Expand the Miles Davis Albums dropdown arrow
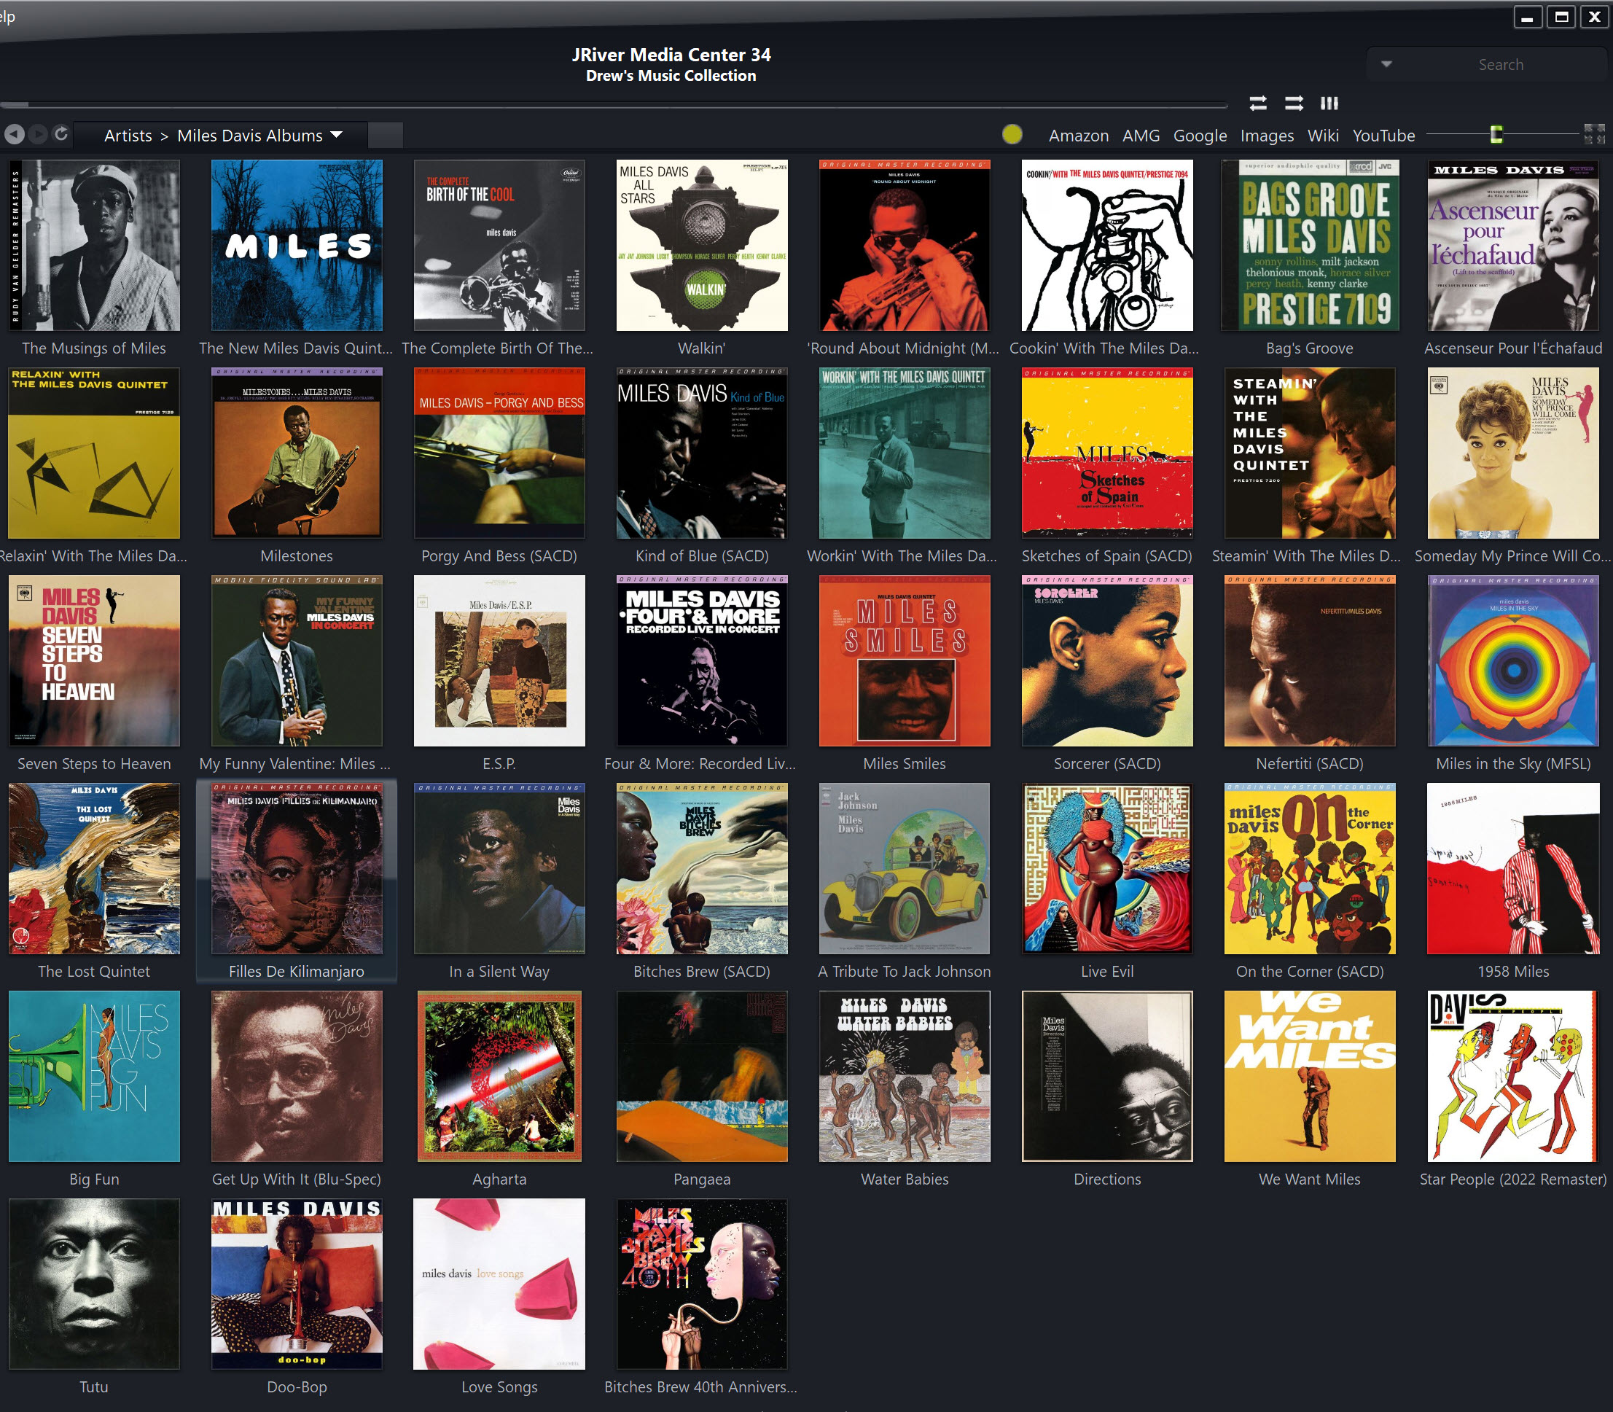This screenshot has width=1613, height=1412. tap(337, 135)
